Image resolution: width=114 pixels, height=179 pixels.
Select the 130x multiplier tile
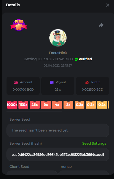[x=23, y=105]
